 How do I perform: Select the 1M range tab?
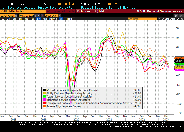(x=14, y=19)
